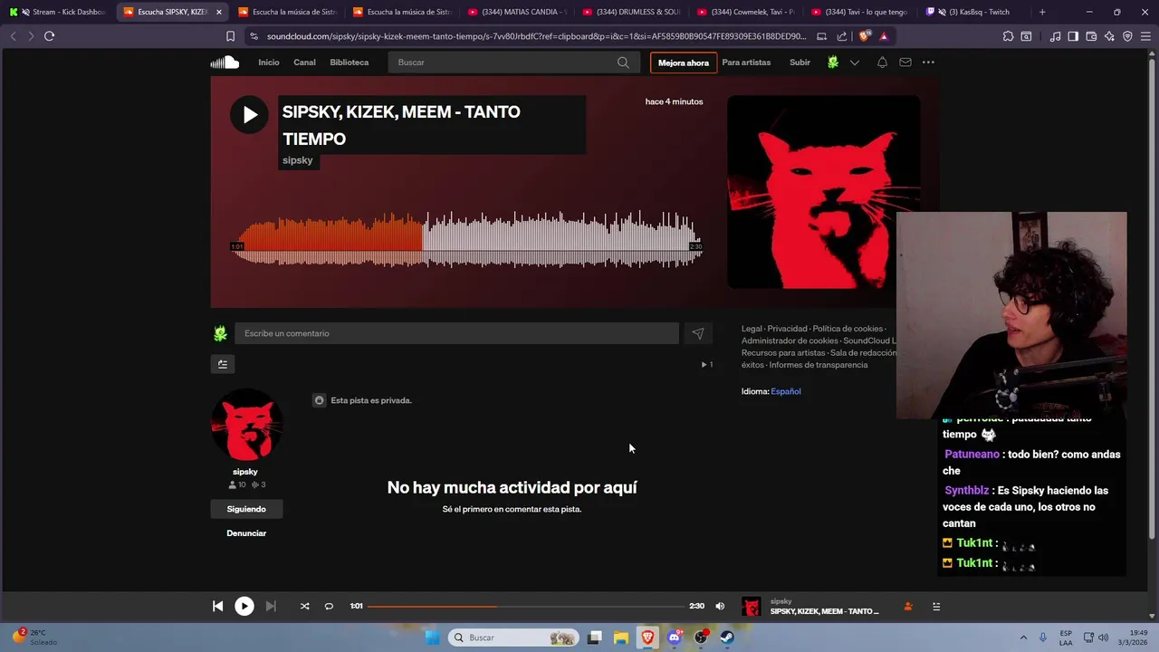Click the red cat album artwork
Viewport: 1159px width, 652px height.
point(824,192)
